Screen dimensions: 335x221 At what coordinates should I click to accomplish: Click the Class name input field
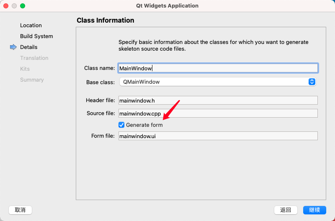click(218, 68)
